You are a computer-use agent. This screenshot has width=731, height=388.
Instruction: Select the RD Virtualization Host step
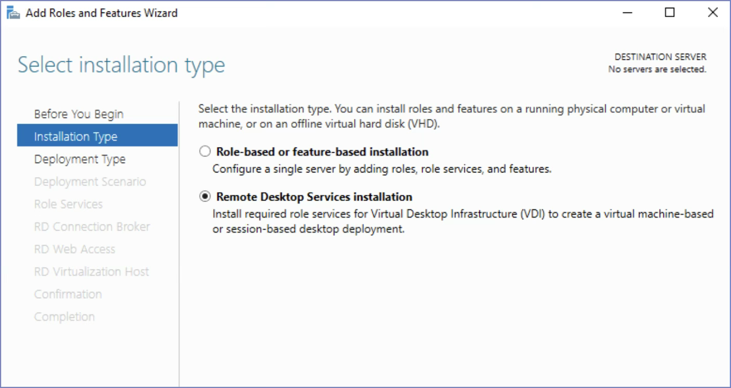91,271
